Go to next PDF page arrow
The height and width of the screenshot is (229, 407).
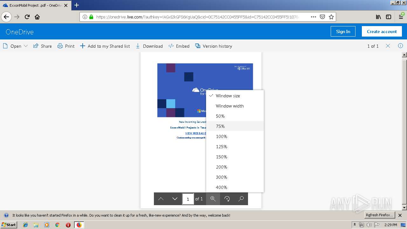[x=175, y=199]
